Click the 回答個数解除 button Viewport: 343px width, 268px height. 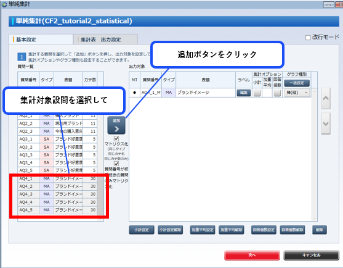(293, 230)
